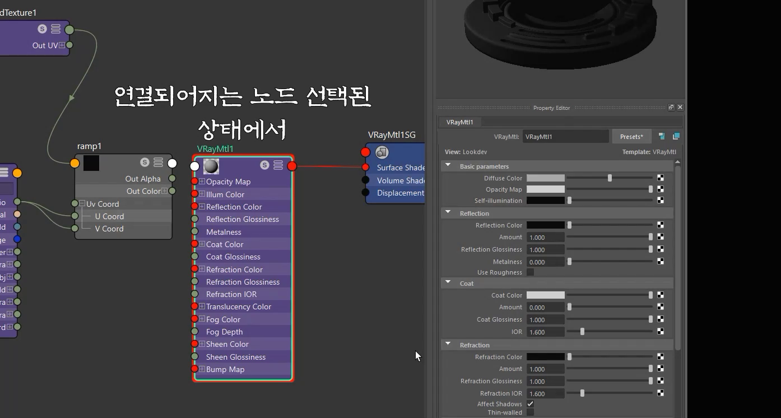This screenshot has width=781, height=418.
Task: Expand the Opacity Map attribute plus on VRayMtl1
Action: (x=202, y=182)
